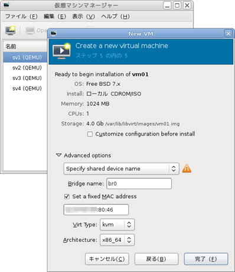Click the 名前 column header
This screenshot has height=272, width=235.
pos(25,47)
